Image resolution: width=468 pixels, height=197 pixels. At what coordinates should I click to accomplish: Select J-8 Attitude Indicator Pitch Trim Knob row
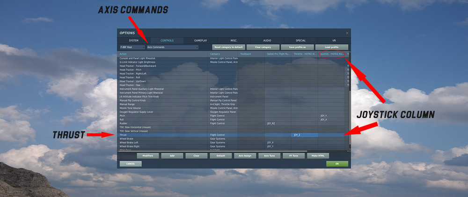click(x=233, y=97)
